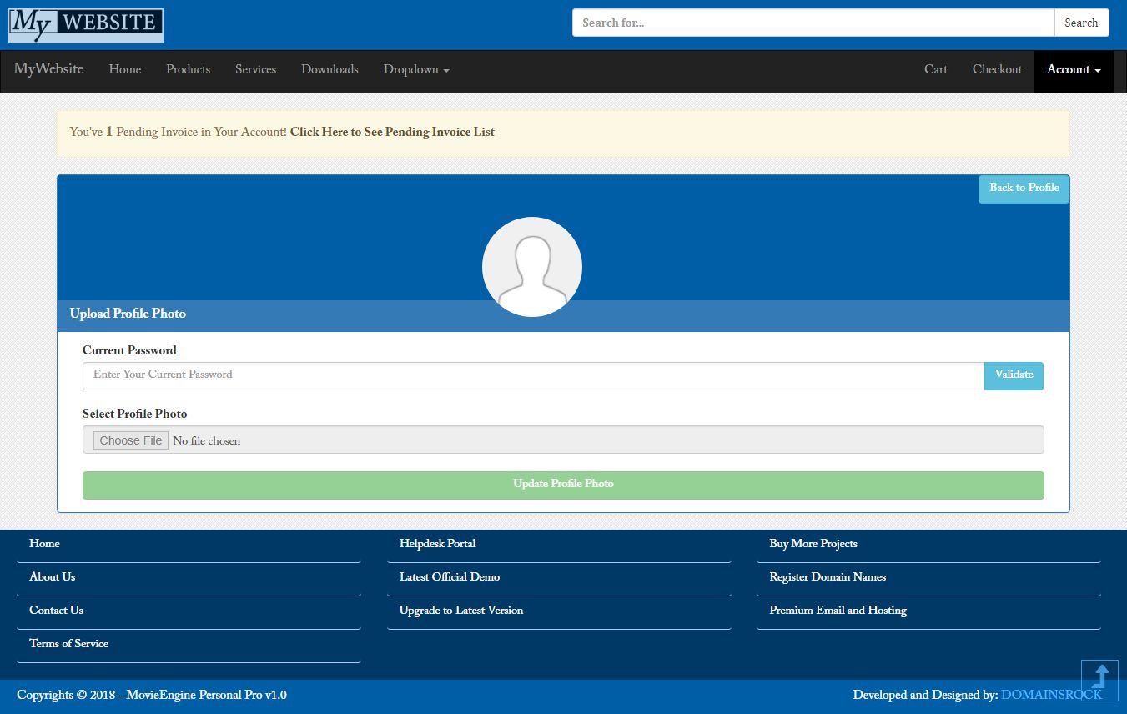This screenshot has height=714, width=1127.
Task: Open the Helpdesk Portal footer link
Action: pos(437,544)
